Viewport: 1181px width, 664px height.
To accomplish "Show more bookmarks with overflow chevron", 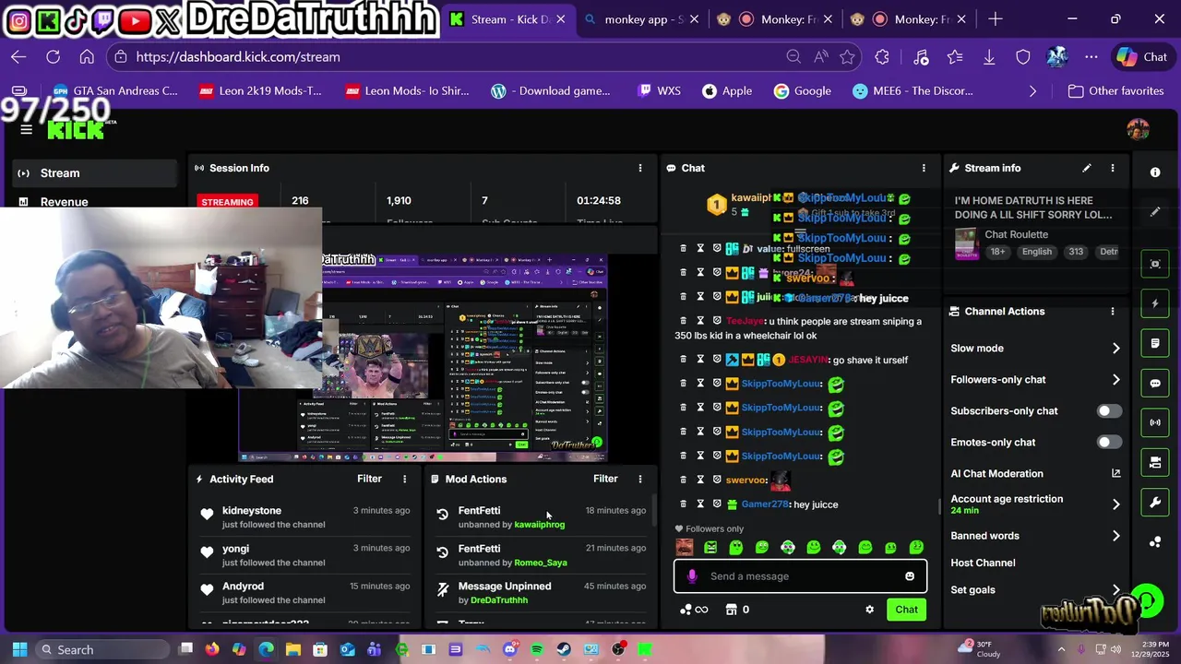I will [1032, 91].
